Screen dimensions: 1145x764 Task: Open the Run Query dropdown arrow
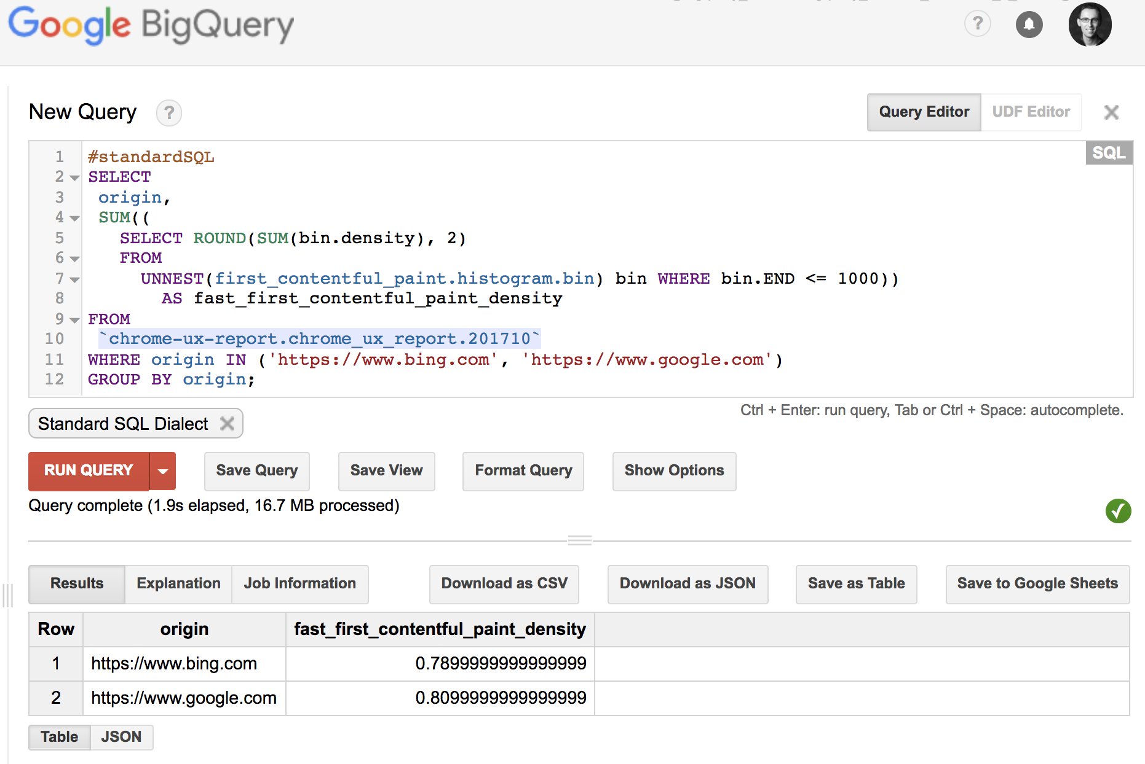(163, 471)
